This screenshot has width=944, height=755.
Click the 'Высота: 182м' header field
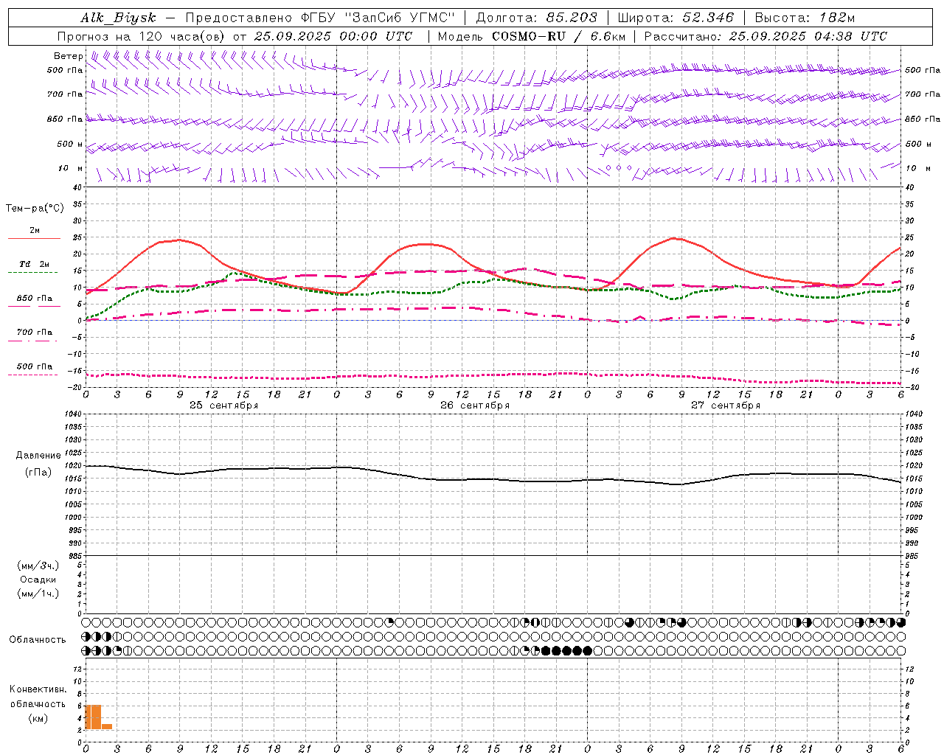pos(805,18)
